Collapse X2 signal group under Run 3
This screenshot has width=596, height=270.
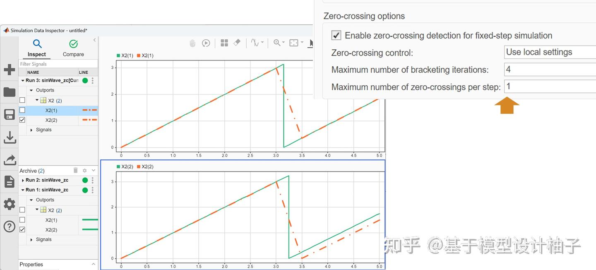click(37, 100)
